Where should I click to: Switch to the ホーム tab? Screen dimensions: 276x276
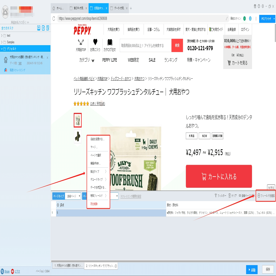tap(59, 8)
